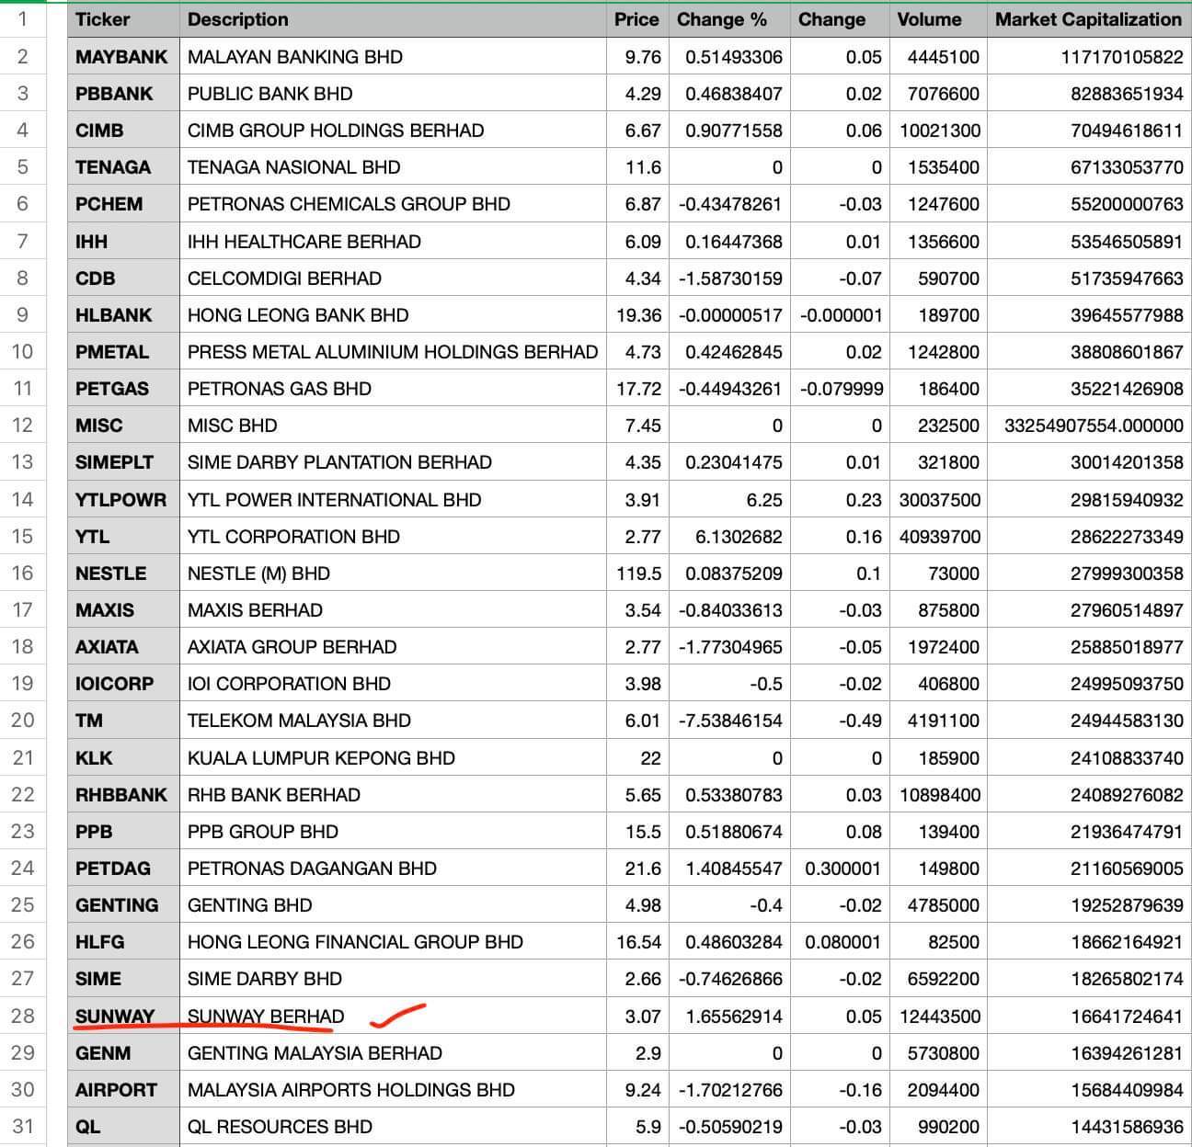The width and height of the screenshot is (1192, 1147).
Task: Select market cap cell 16641724641
Action: pyautogui.click(x=1089, y=1016)
